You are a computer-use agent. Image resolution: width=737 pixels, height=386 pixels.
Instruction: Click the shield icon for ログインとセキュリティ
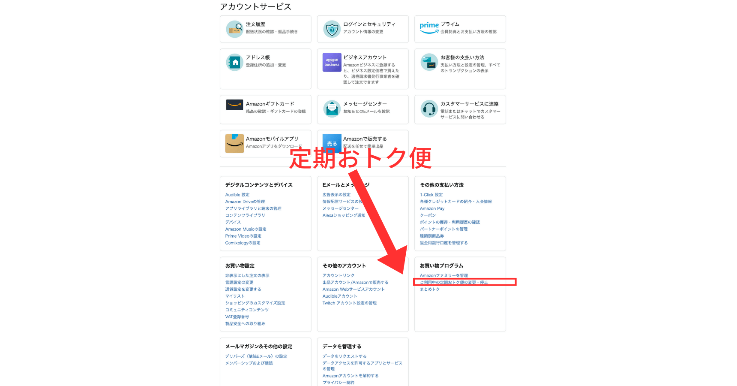click(x=332, y=29)
